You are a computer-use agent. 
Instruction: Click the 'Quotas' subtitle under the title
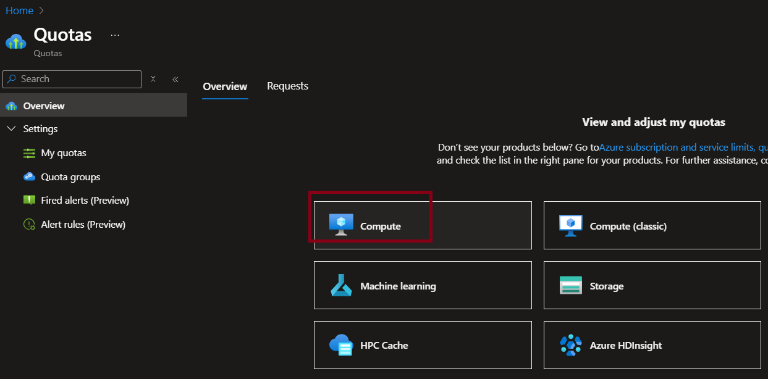[48, 54]
